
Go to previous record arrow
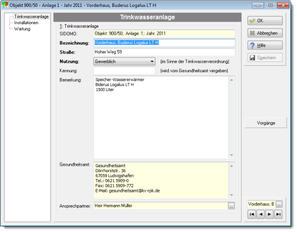click(x=261, y=214)
